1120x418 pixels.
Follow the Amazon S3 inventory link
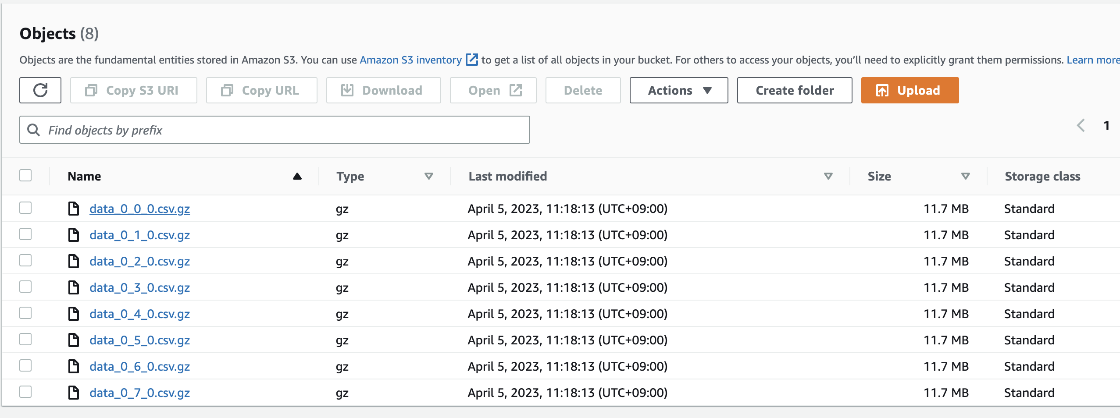pyautogui.click(x=410, y=60)
